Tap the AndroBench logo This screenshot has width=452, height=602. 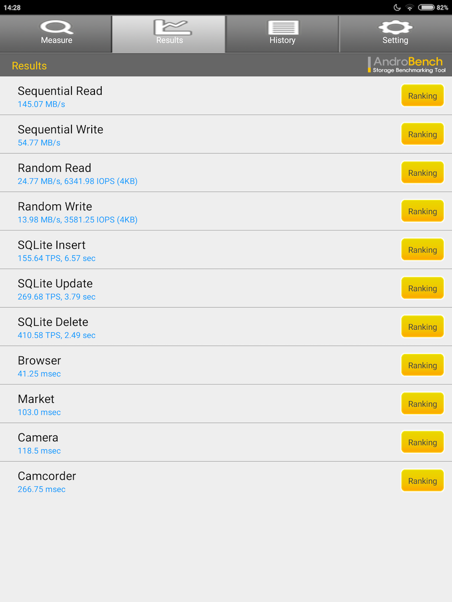407,65
